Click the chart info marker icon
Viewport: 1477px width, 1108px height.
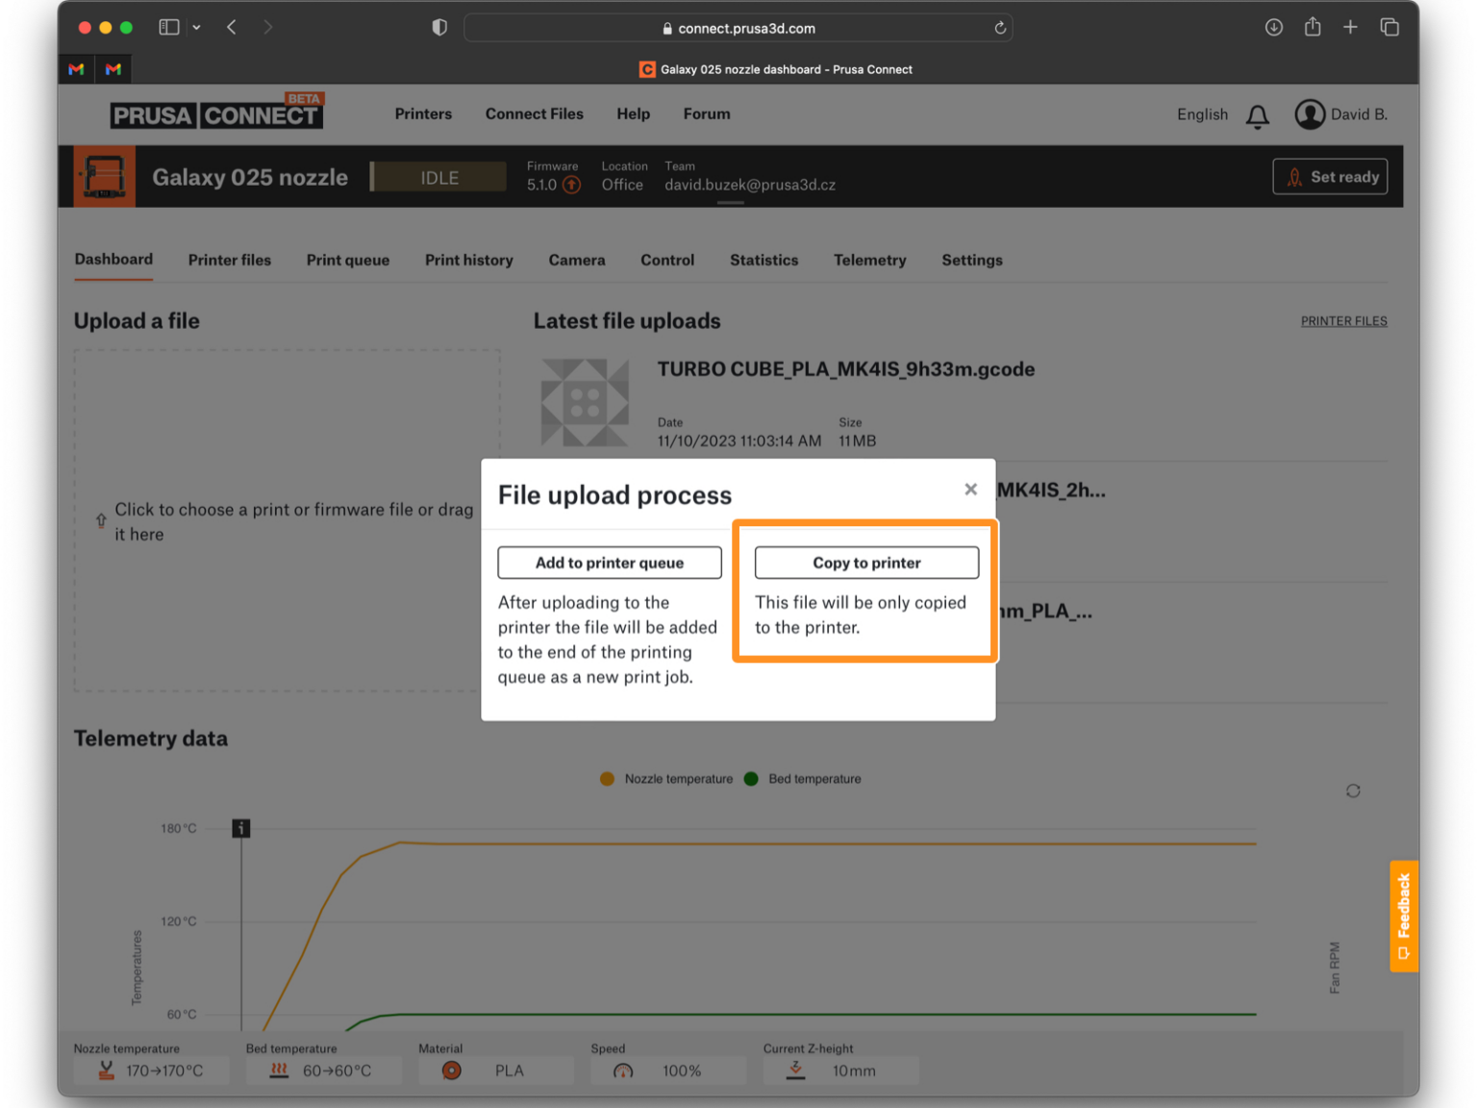coord(241,828)
